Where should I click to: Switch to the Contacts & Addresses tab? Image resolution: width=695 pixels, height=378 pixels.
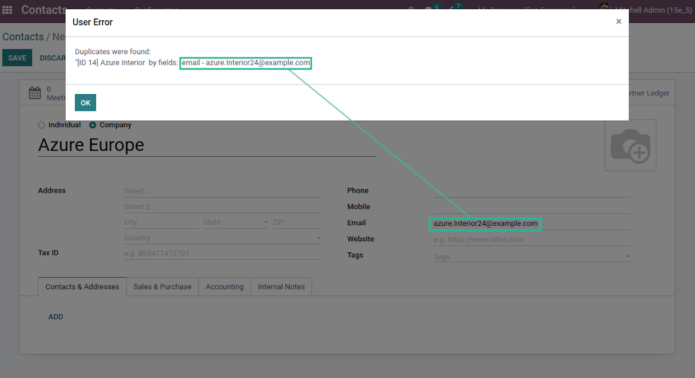tap(82, 287)
